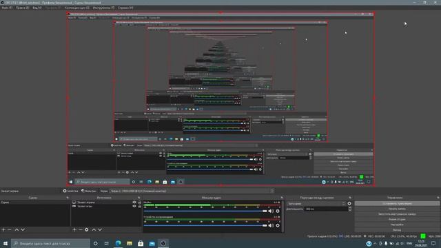
Task: Open Mail app from taskbar
Action: click(152, 243)
